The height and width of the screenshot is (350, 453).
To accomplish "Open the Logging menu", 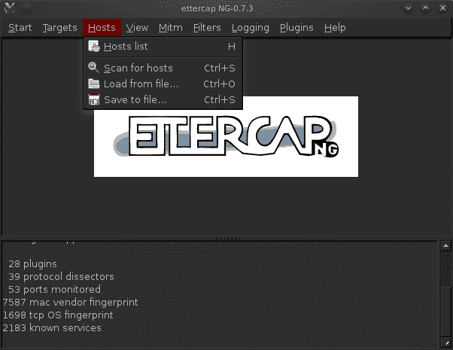I will (x=250, y=28).
